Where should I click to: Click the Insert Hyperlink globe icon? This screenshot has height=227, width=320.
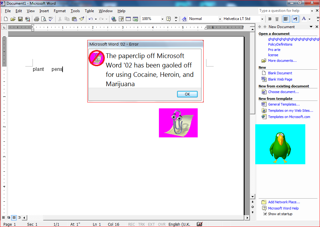114,19
